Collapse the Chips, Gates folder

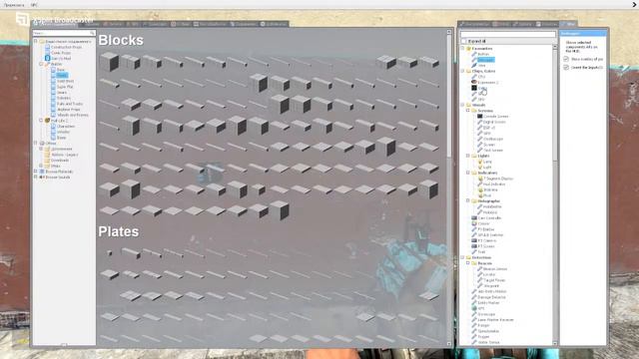[463, 71]
